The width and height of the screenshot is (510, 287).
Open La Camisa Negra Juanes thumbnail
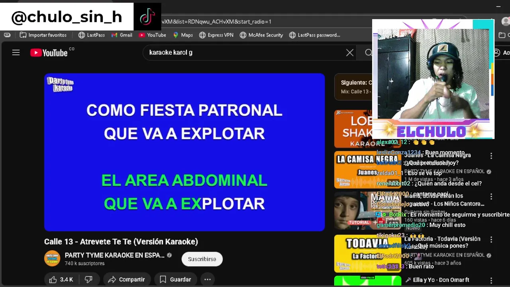[368, 170]
